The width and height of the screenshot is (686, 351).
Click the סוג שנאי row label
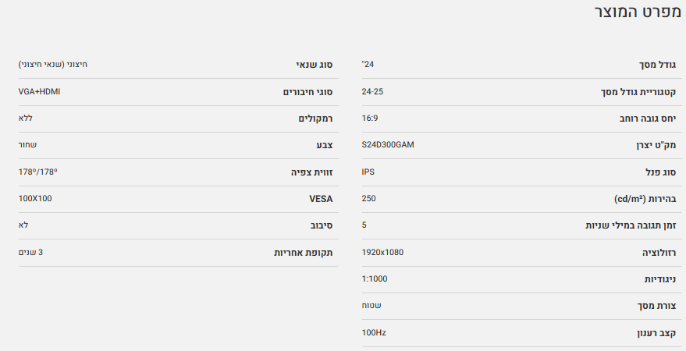pyautogui.click(x=314, y=65)
